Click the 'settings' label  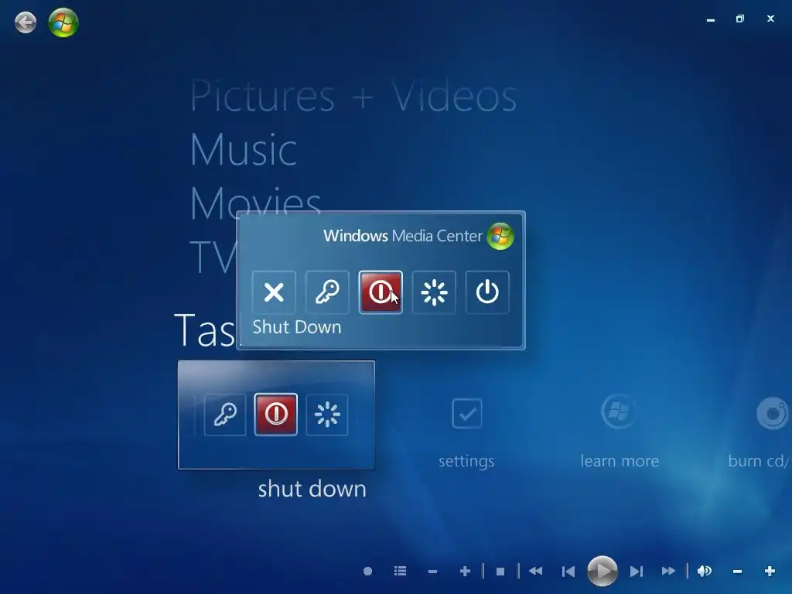point(466,461)
